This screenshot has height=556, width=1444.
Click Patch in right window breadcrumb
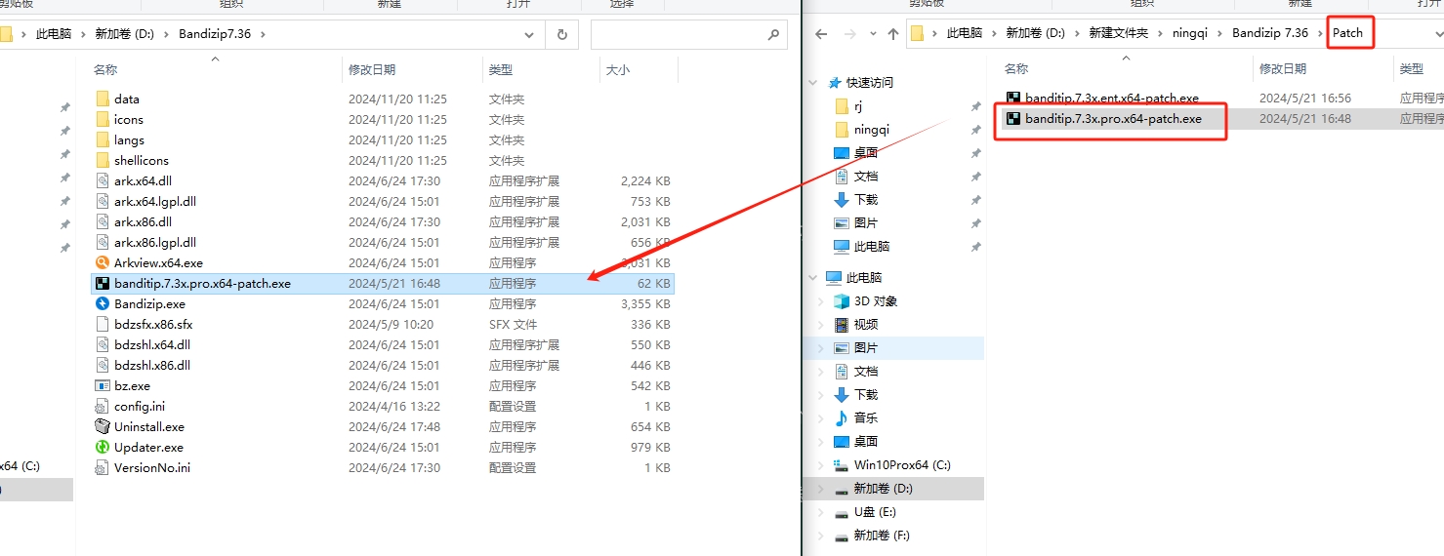coord(1347,33)
